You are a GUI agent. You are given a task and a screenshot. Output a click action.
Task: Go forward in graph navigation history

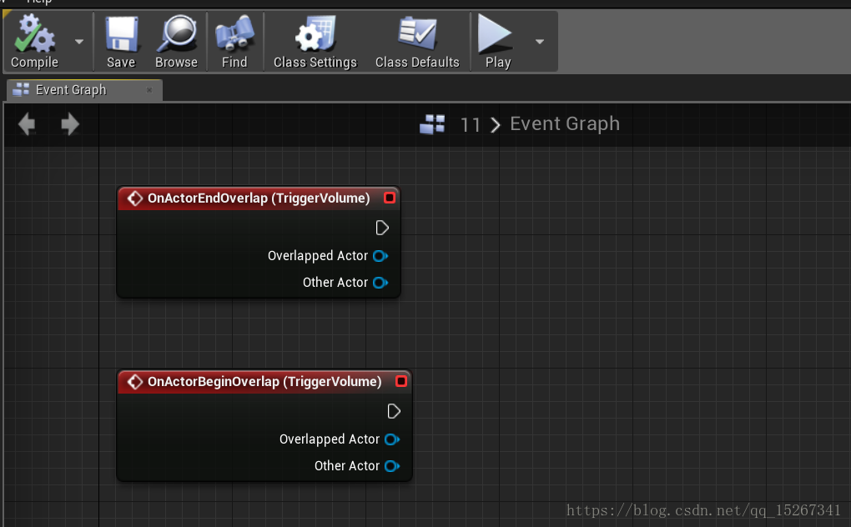(x=70, y=124)
